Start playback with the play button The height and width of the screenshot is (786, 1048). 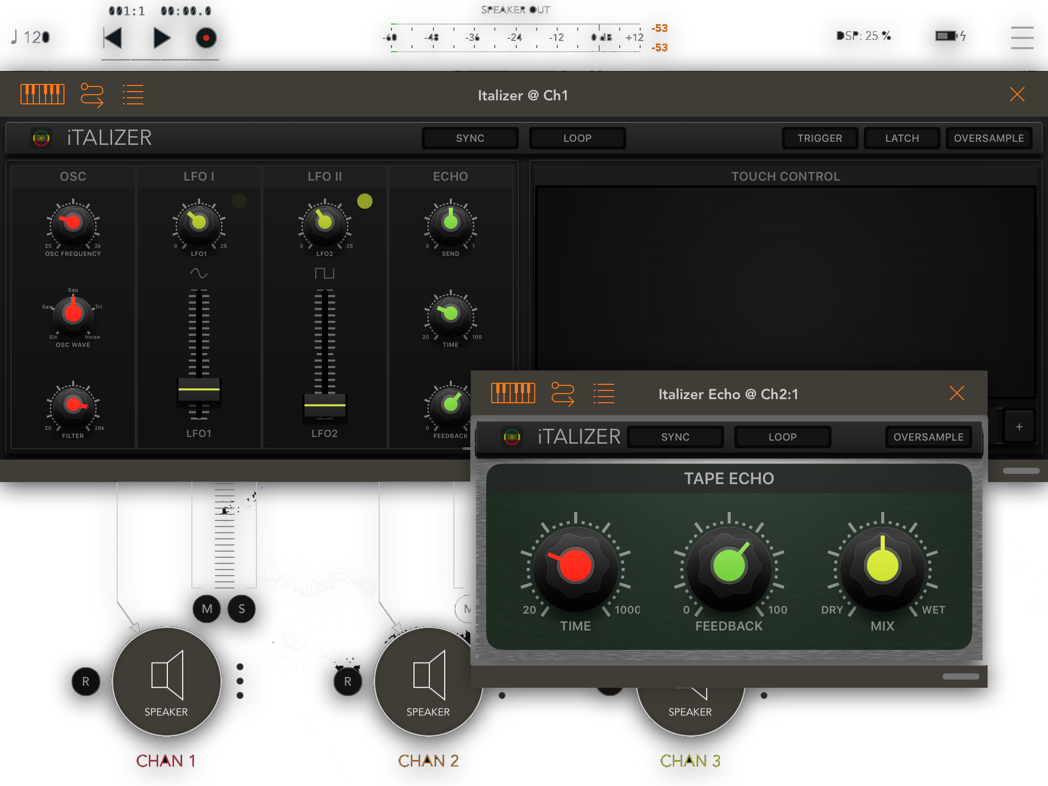pos(161,38)
